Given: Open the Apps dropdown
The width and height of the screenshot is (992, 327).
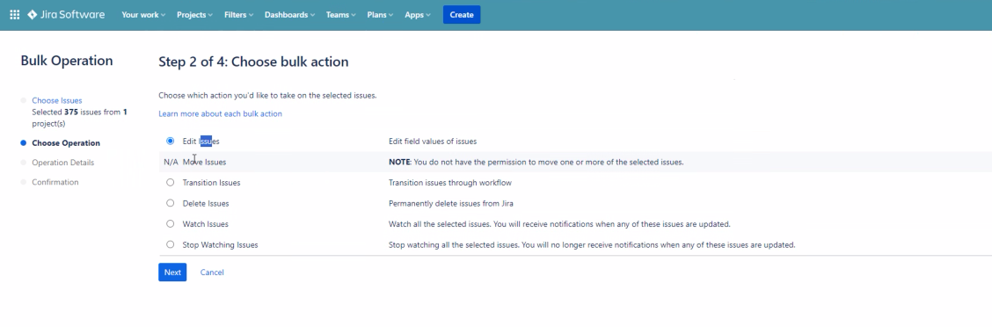Looking at the screenshot, I should 418,15.
